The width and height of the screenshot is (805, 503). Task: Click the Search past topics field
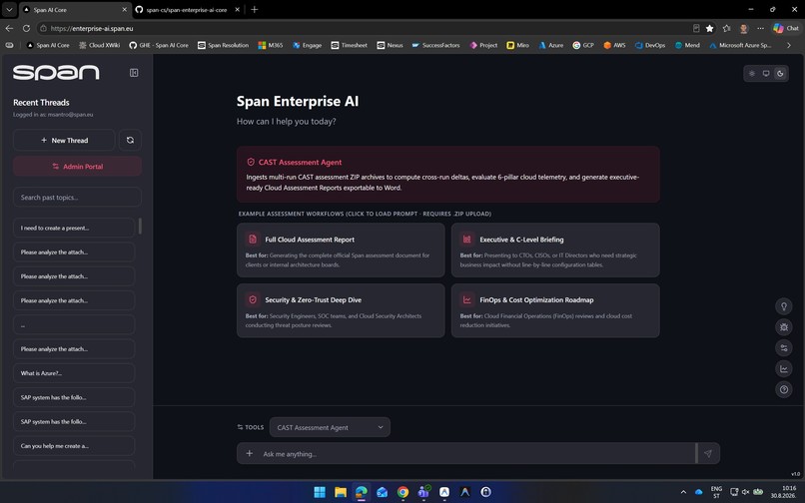[77, 197]
